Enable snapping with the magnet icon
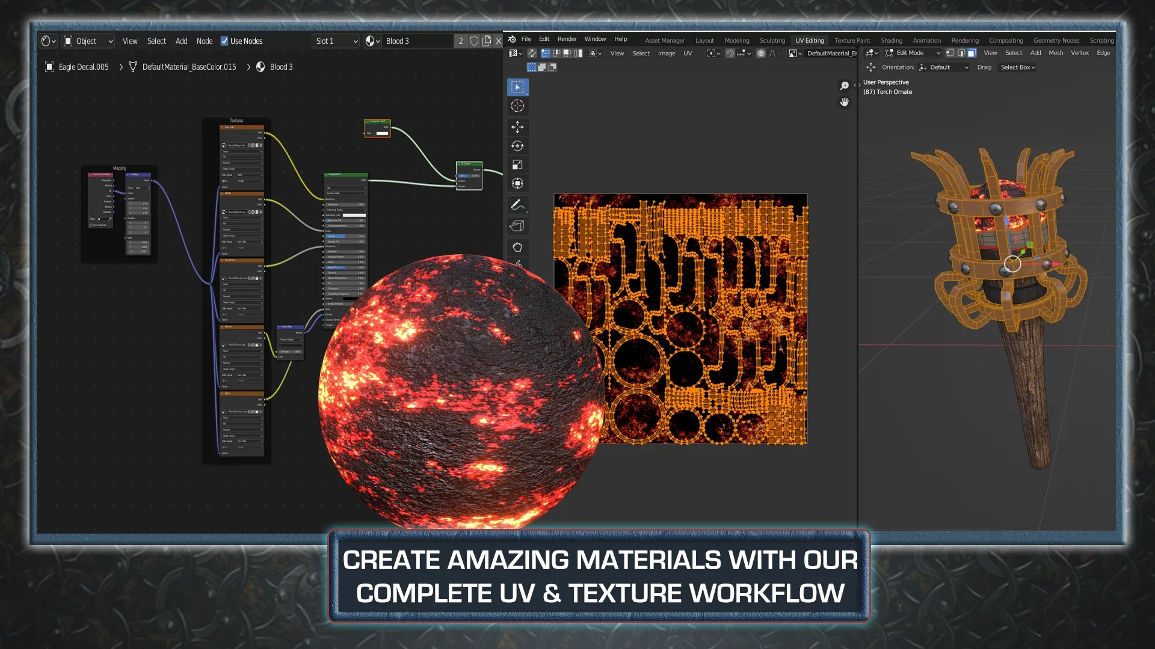Screen dimensions: 1155x649 tap(730, 53)
